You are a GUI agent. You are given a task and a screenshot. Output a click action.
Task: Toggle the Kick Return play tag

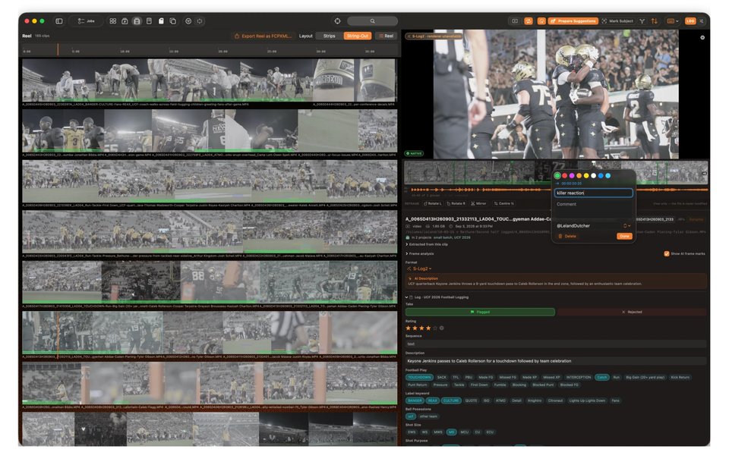coord(680,377)
